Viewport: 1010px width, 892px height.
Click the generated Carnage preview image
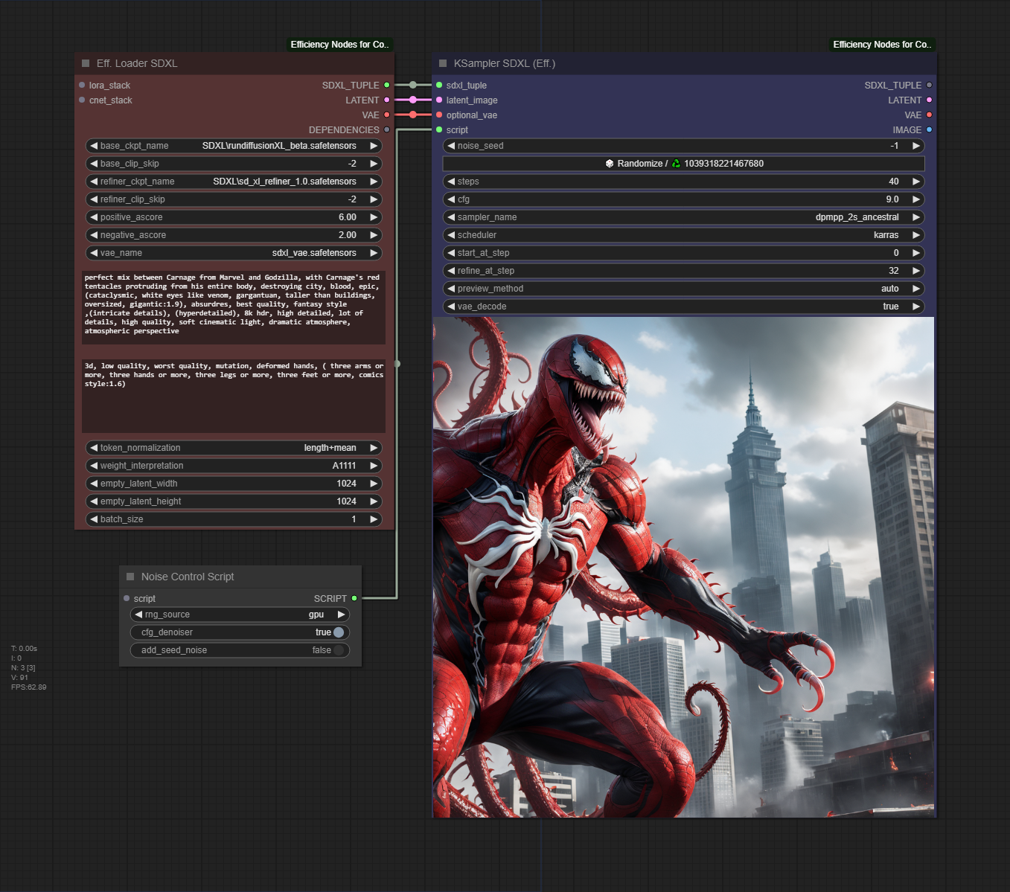click(683, 567)
